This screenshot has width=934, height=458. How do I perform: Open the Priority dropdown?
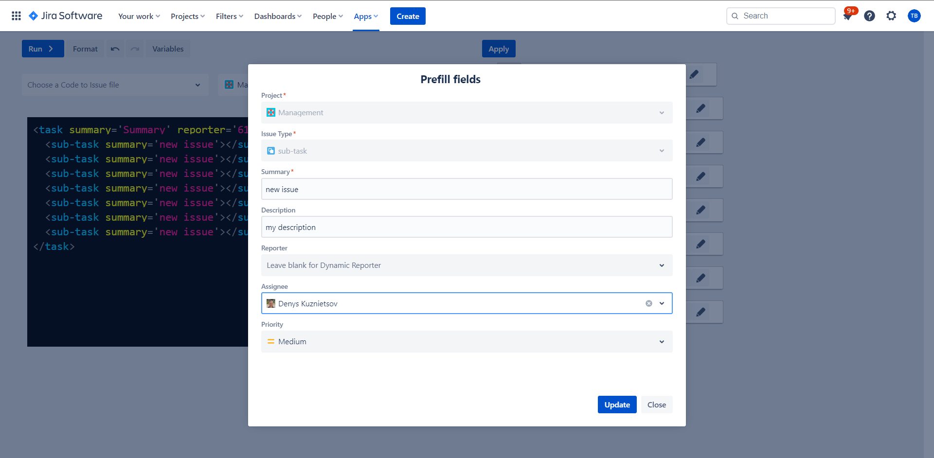click(467, 342)
